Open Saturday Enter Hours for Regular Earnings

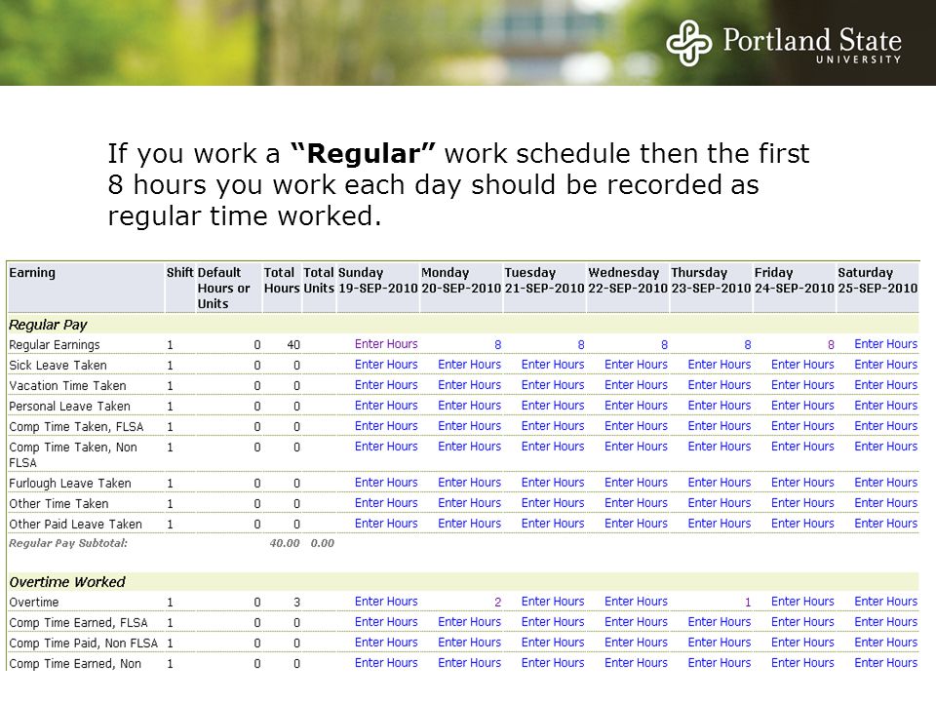886,344
